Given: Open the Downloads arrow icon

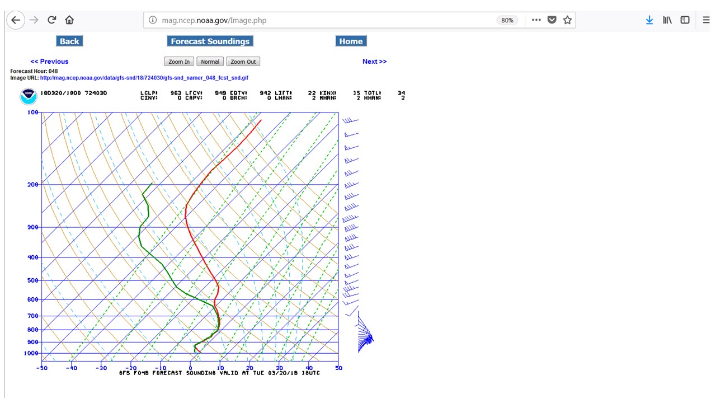Looking at the screenshot, I should (x=649, y=20).
